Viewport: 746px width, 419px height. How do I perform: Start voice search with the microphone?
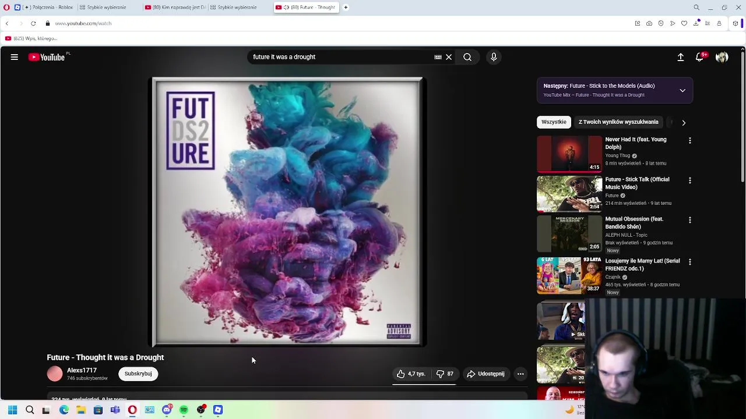click(x=494, y=57)
